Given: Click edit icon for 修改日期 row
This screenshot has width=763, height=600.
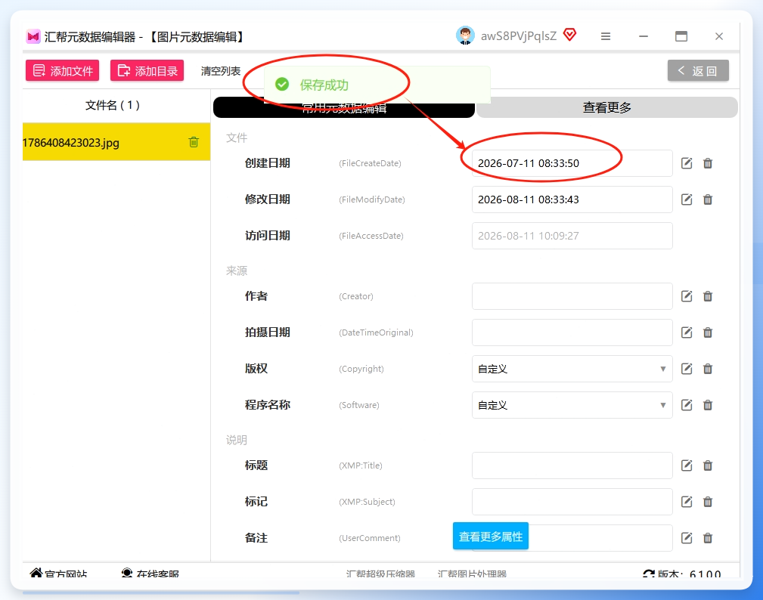Looking at the screenshot, I should (686, 199).
